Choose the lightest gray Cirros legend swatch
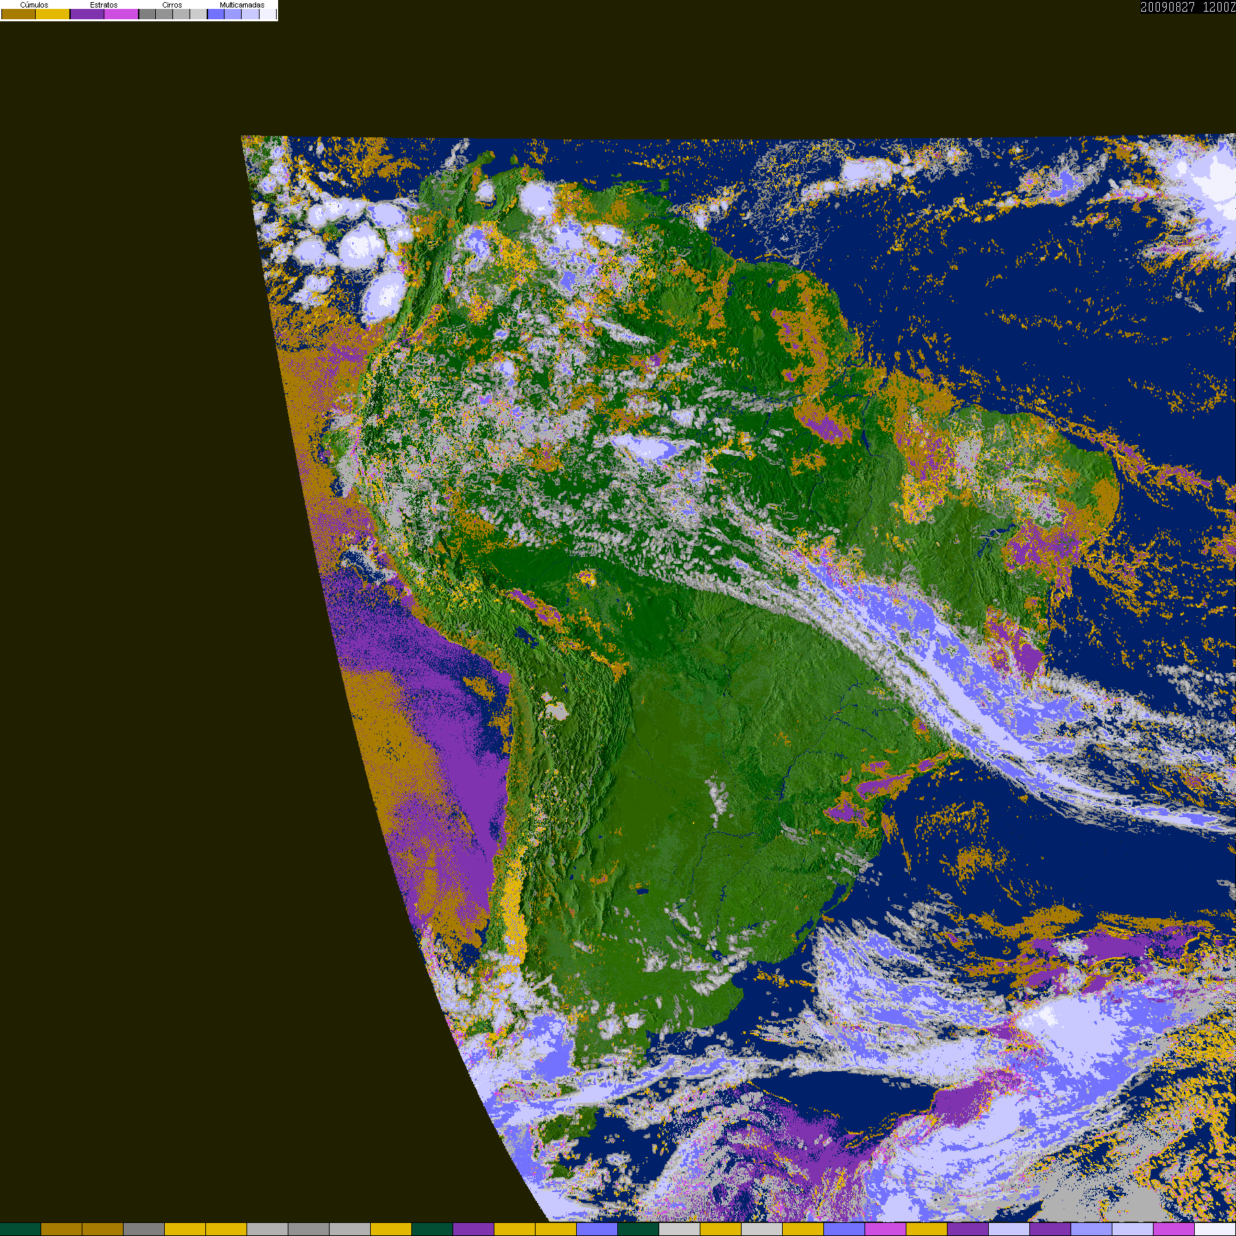This screenshot has height=1236, width=1236. point(198,14)
